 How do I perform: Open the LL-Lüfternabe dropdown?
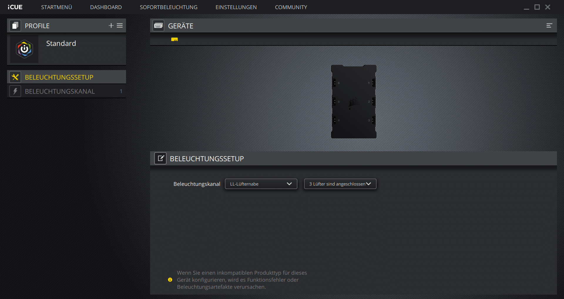(261, 184)
